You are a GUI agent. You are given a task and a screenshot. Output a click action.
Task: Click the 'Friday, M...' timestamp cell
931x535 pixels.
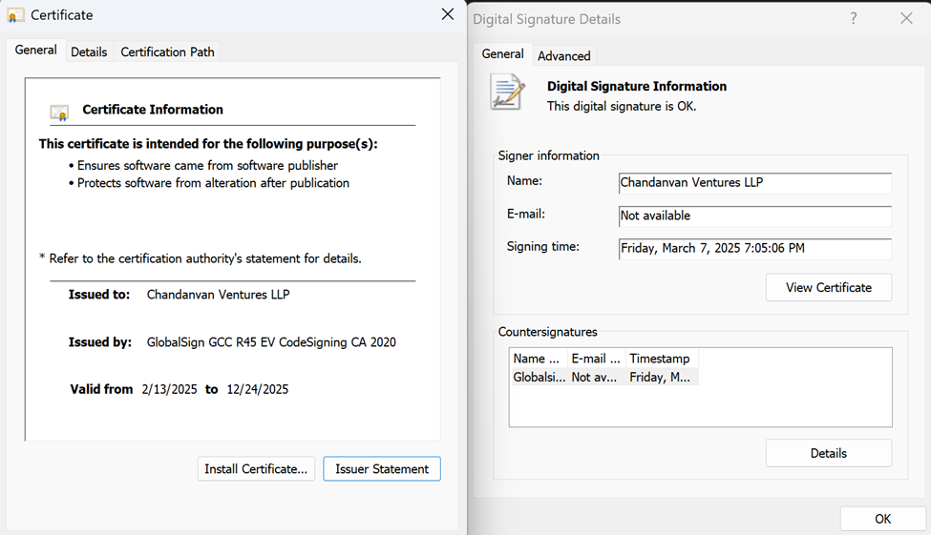660,378
